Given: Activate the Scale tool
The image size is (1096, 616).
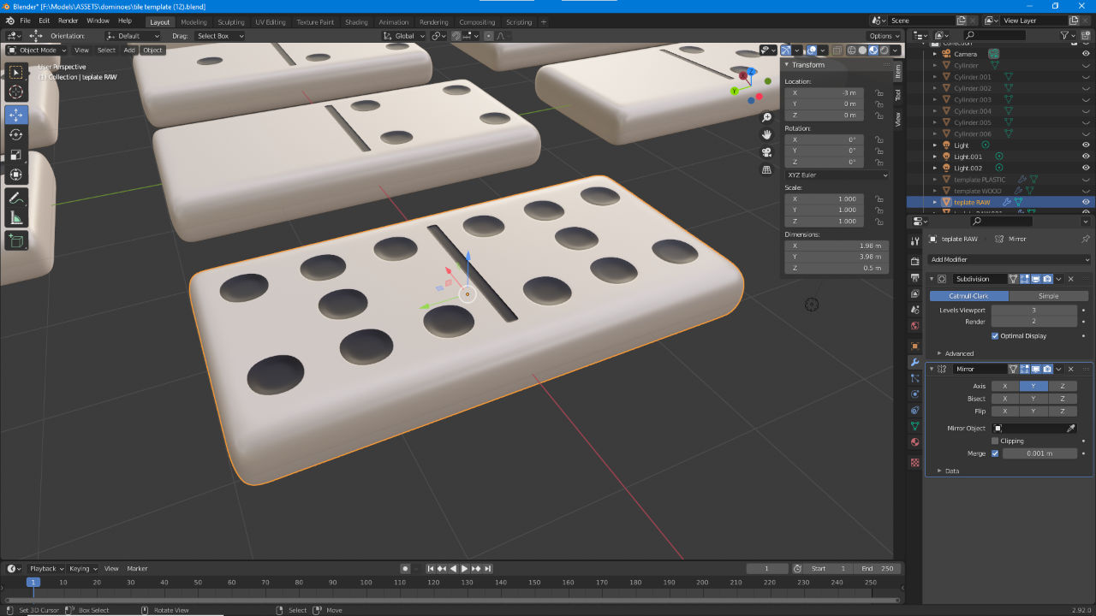Looking at the screenshot, I should 16,155.
